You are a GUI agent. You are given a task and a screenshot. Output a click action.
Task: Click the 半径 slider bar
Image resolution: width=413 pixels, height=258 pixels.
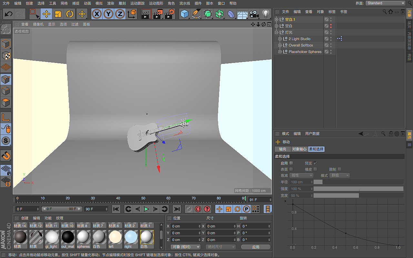tap(358, 182)
